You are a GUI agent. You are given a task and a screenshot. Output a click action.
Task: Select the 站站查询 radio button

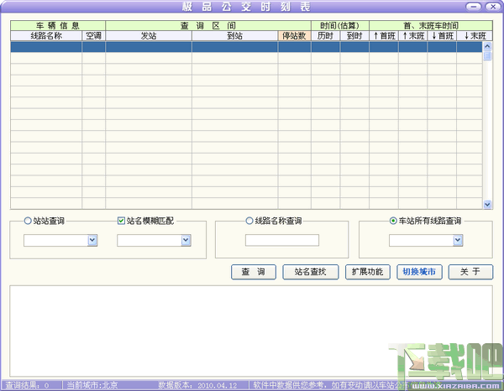coord(28,221)
